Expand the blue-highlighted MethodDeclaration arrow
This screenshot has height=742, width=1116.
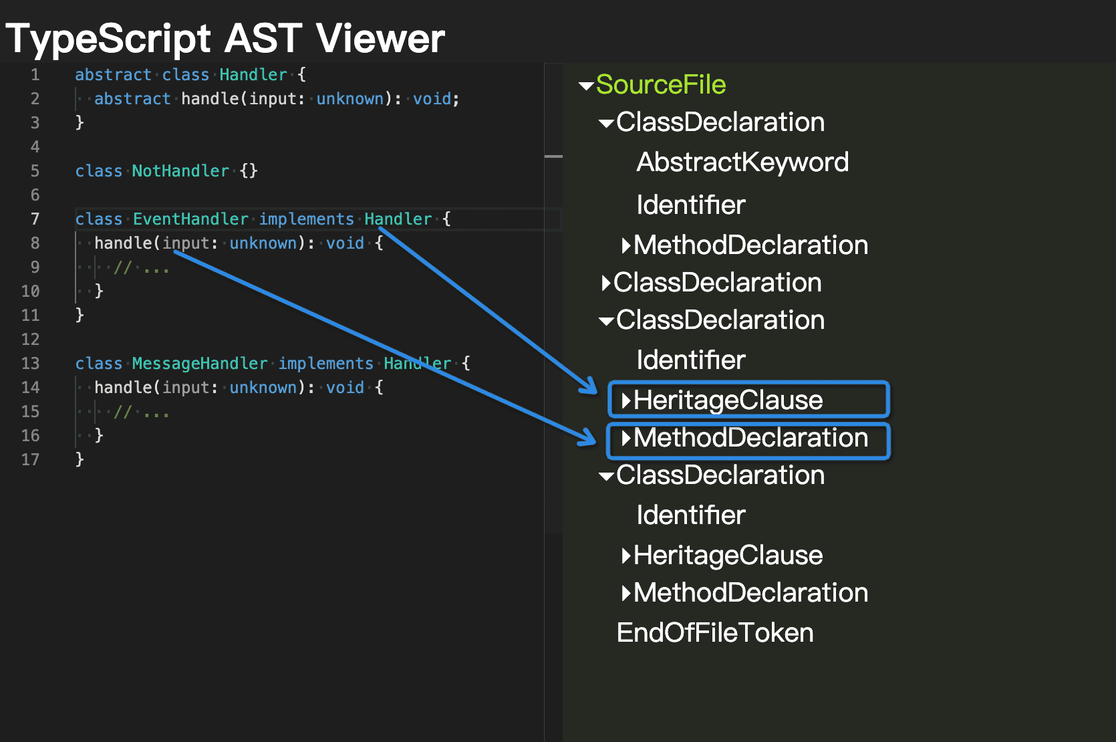pyautogui.click(x=625, y=439)
